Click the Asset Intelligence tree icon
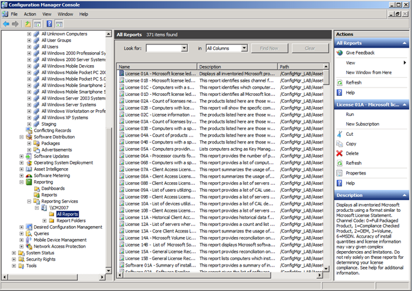Image resolution: width=412 pixels, height=291 pixels. coord(29,169)
